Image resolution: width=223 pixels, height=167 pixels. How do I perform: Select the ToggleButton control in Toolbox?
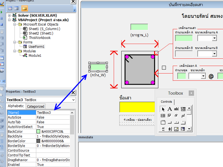point(183,116)
